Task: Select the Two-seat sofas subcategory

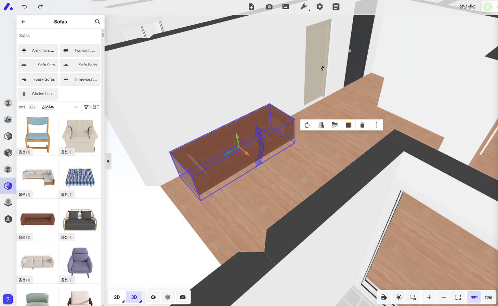Action: 80,51
